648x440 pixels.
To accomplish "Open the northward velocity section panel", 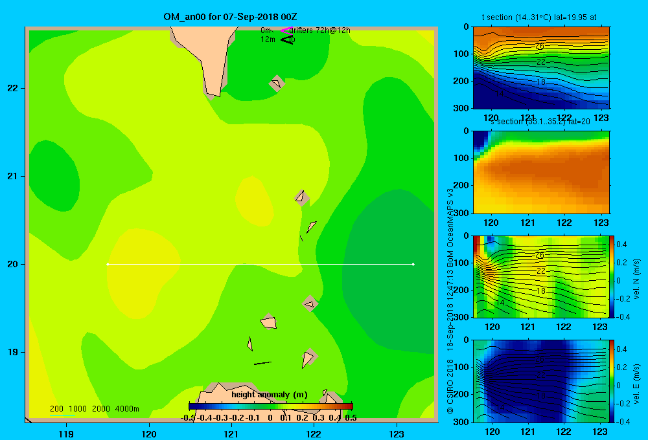I will tap(541, 276).
